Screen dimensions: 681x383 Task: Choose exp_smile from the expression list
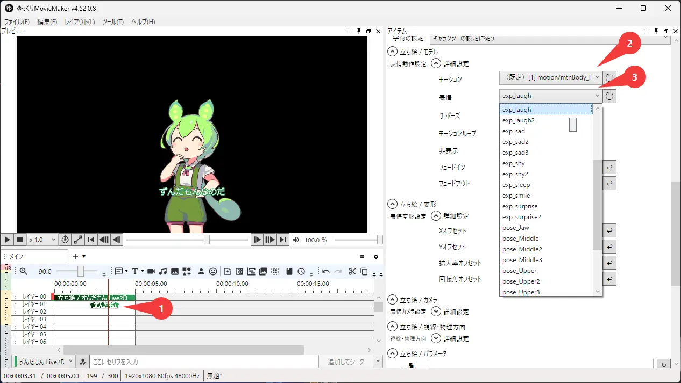point(546,196)
